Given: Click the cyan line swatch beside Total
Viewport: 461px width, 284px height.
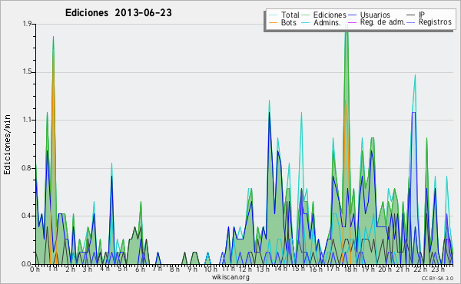Looking at the screenshot, I should pos(273,15).
